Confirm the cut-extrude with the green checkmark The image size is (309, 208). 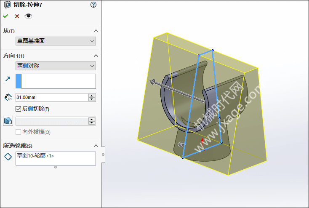click(x=5, y=16)
